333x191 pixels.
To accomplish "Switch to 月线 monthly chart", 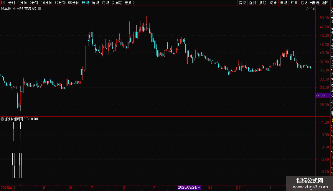I will (x=105, y=3).
